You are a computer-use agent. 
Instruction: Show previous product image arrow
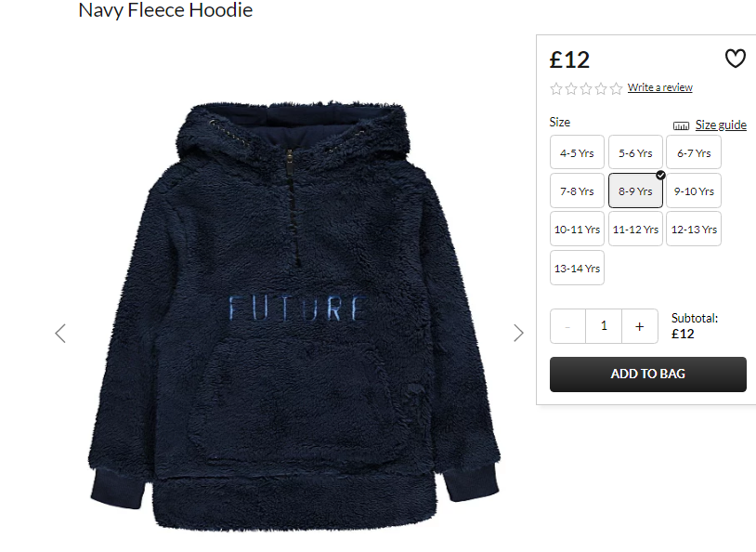coord(60,334)
